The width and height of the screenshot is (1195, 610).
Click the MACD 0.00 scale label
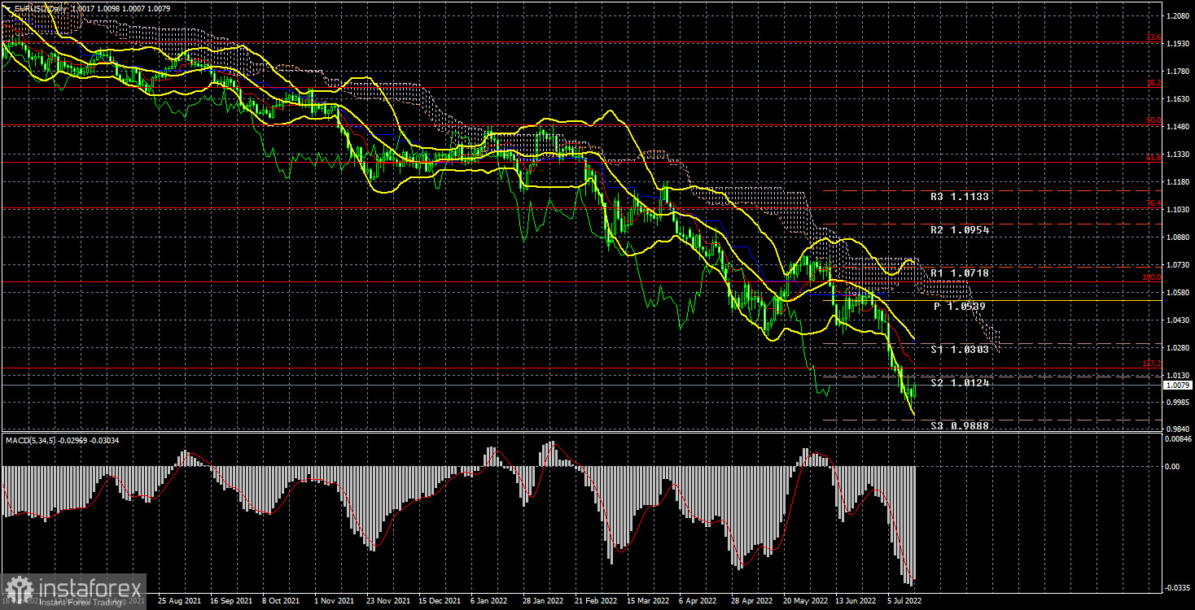tap(1173, 466)
